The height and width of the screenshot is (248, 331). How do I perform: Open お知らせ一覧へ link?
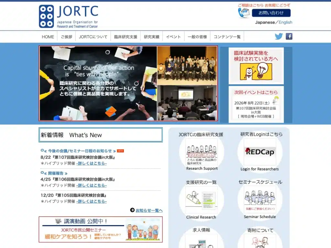click(x=149, y=210)
